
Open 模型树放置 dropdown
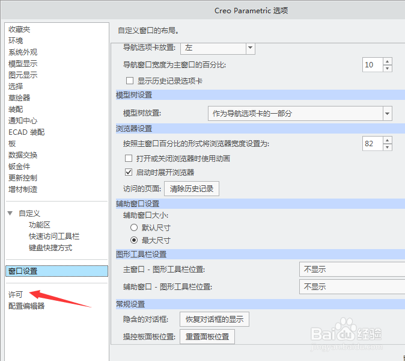coord(300,113)
